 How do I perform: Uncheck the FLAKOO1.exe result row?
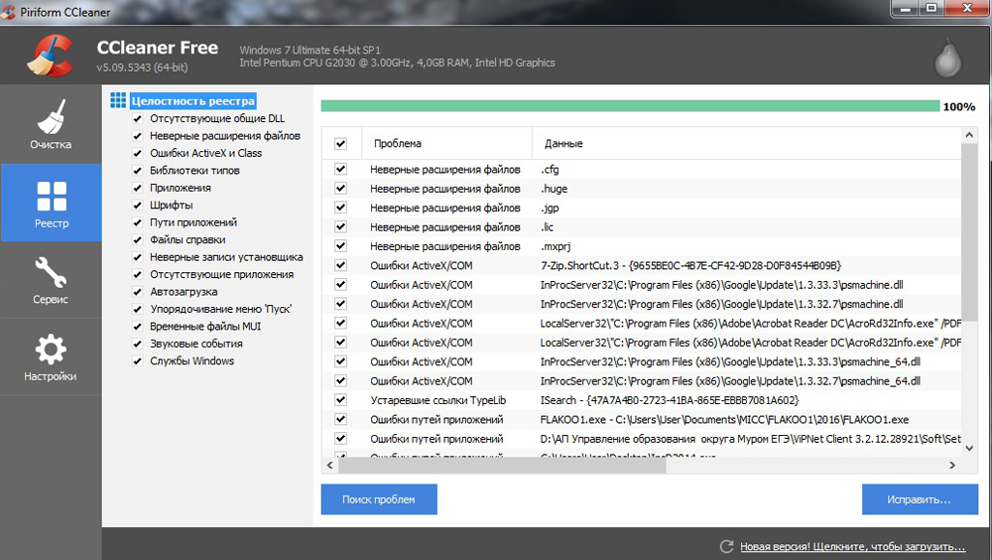coord(340,419)
